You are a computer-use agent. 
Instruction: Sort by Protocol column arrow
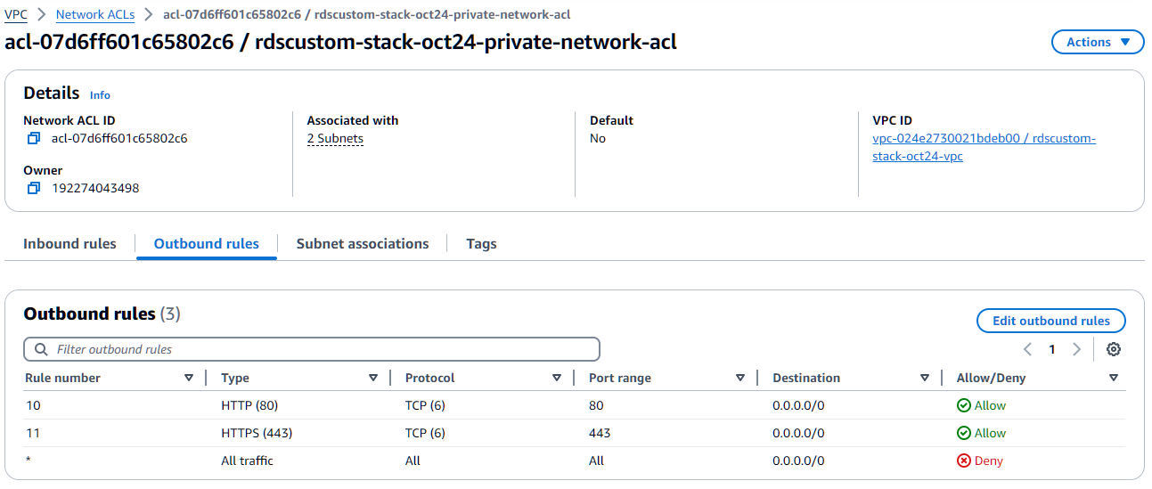click(x=557, y=378)
